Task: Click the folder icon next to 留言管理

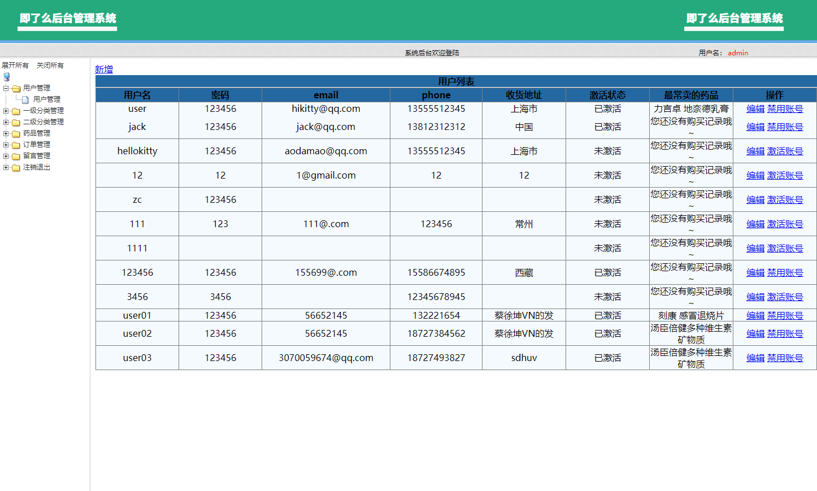Action: [16, 157]
